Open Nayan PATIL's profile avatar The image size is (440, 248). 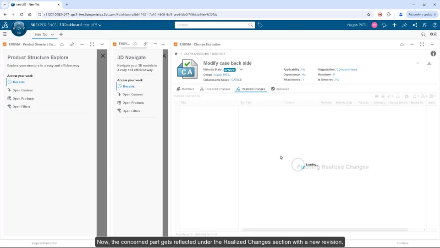click(x=374, y=25)
